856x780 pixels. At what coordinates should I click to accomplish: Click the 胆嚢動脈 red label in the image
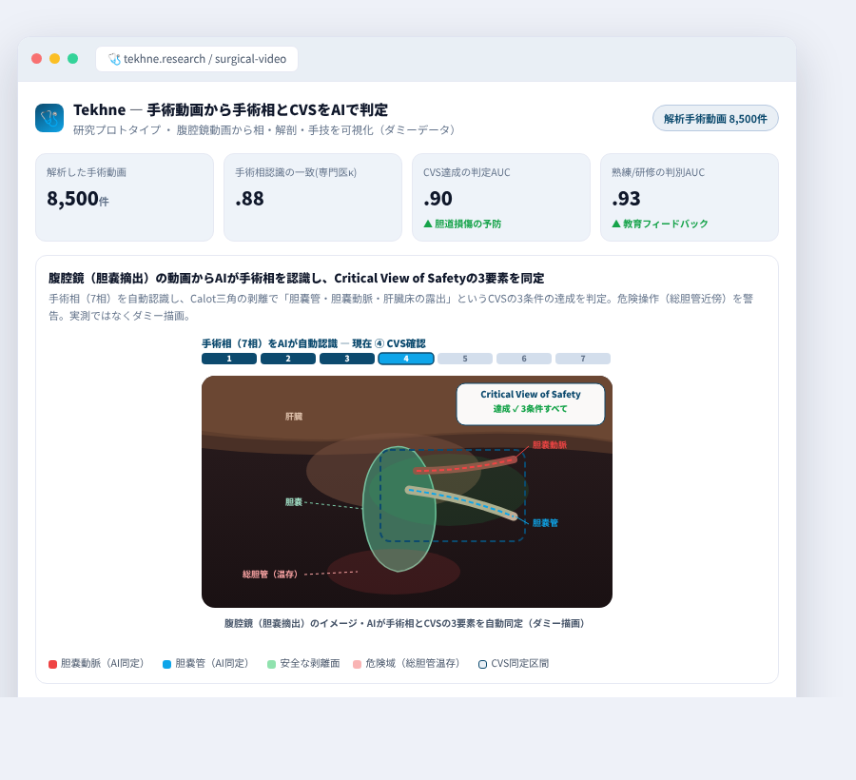tap(549, 445)
